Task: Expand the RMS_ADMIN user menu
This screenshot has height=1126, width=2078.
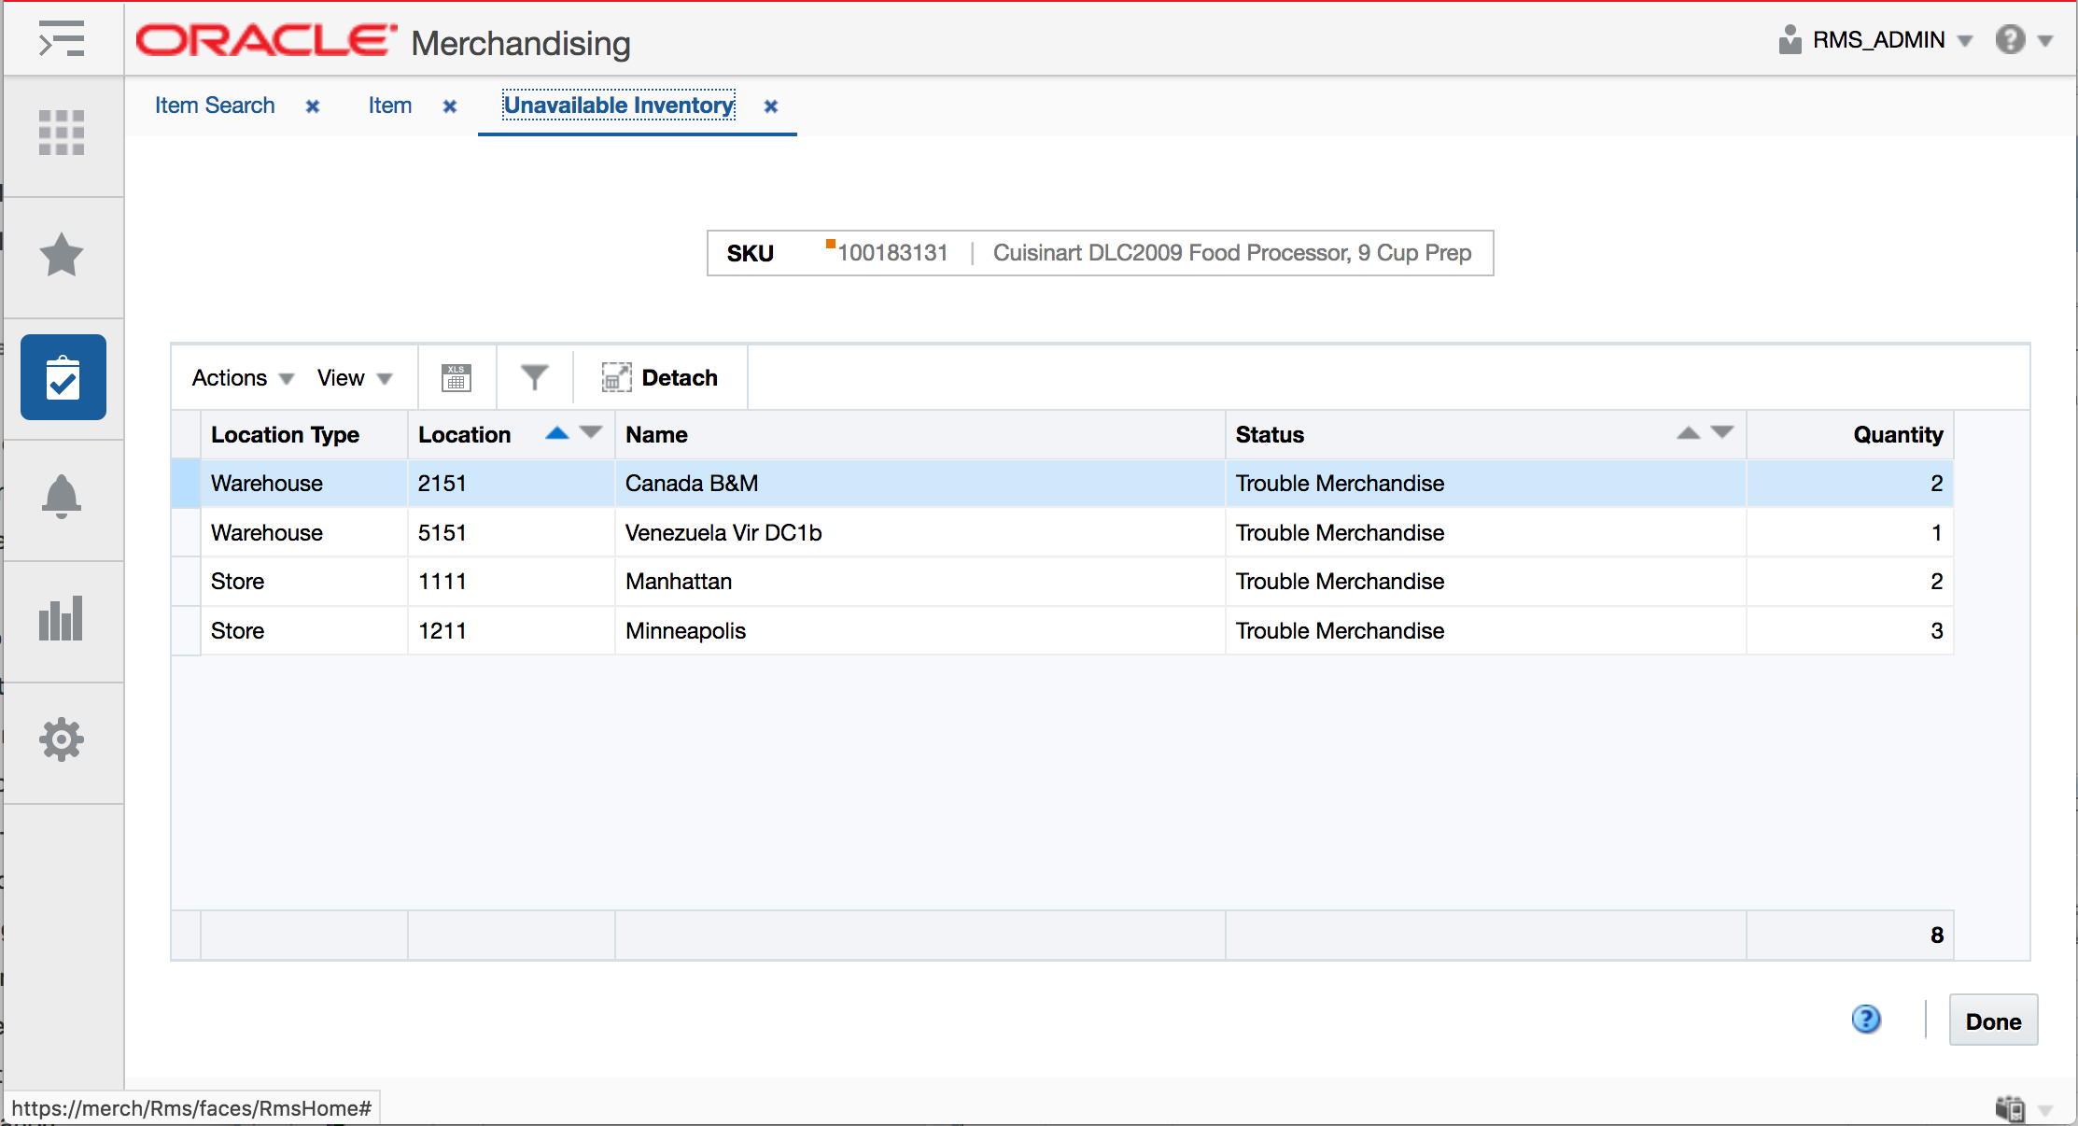Action: pyautogui.click(x=1878, y=40)
